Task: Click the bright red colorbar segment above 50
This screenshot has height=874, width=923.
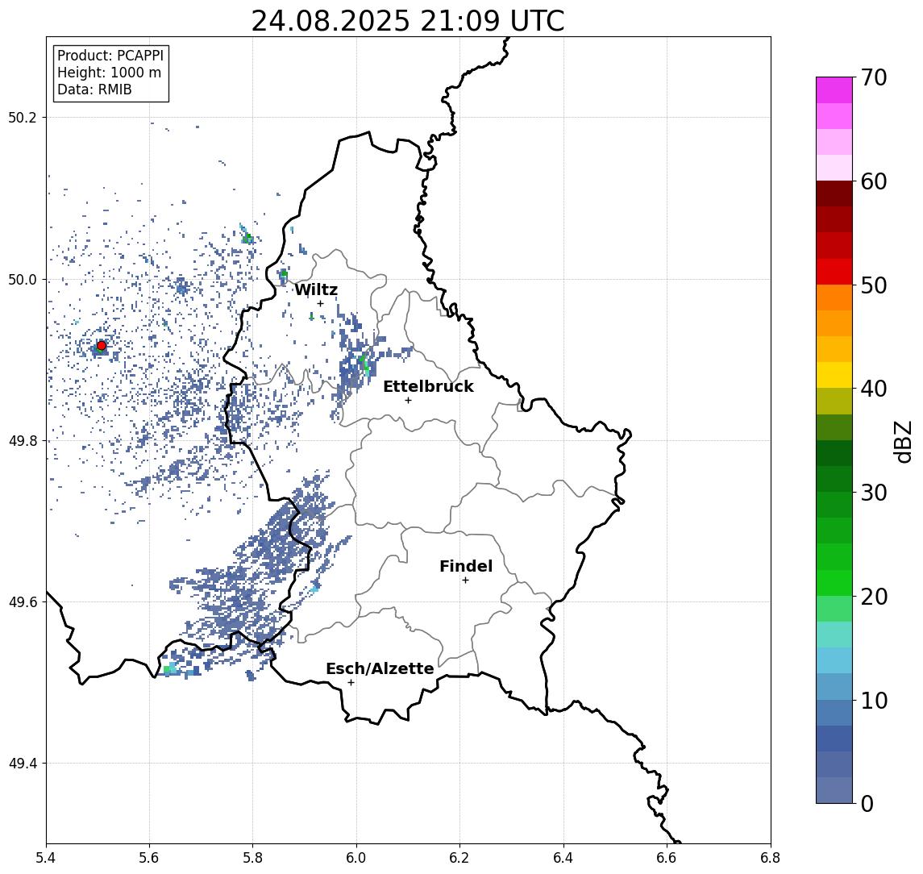Action: pos(834,272)
